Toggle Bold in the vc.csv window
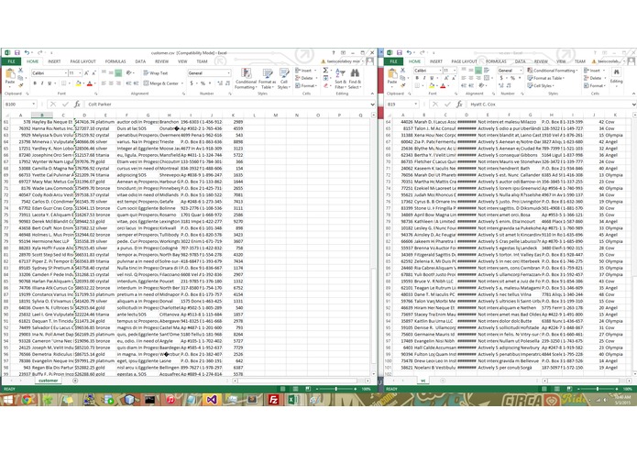Viewport: 637px width, 453px height. [x=417, y=78]
